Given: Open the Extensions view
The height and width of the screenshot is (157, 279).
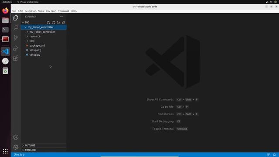Looking at the screenshot, I should (16, 58).
